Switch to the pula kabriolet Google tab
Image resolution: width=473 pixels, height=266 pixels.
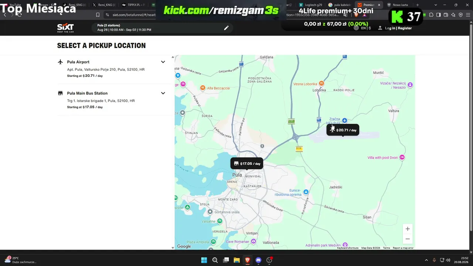tap(339, 5)
